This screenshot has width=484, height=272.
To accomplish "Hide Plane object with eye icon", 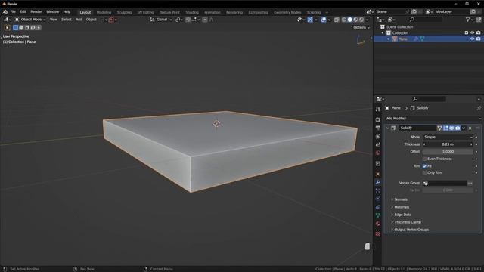I will tap(472, 39).
